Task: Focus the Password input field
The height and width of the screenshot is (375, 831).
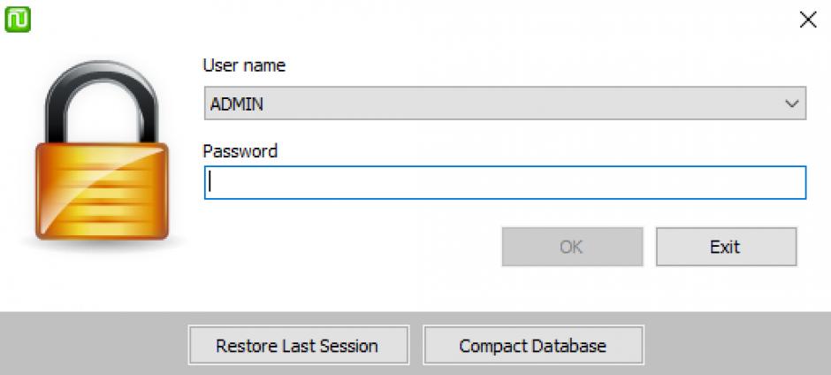Action: [505, 183]
